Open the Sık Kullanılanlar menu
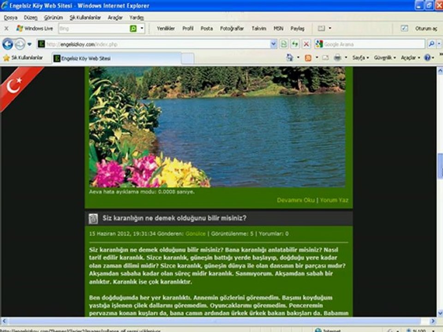This screenshot has width=443, height=332. click(x=85, y=18)
